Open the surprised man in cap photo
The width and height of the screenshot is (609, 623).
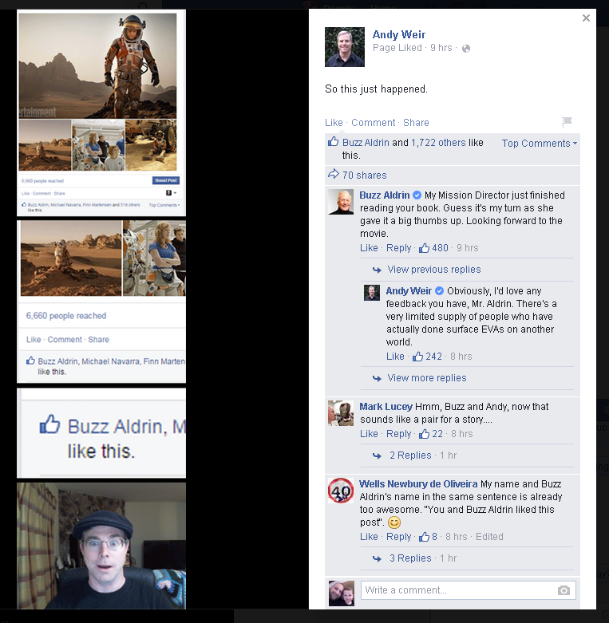pyautogui.click(x=101, y=546)
